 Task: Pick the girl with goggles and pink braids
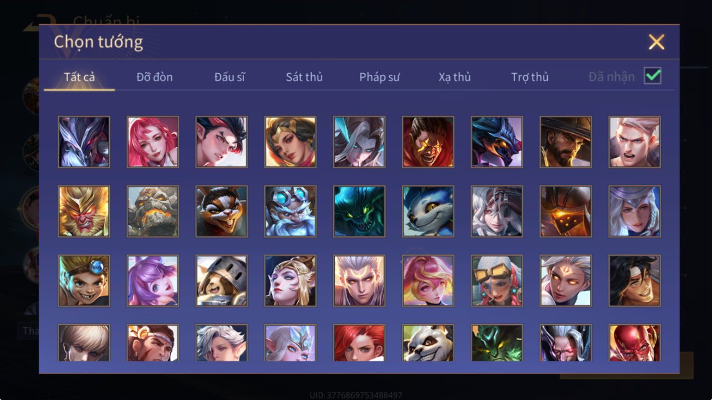(497, 281)
